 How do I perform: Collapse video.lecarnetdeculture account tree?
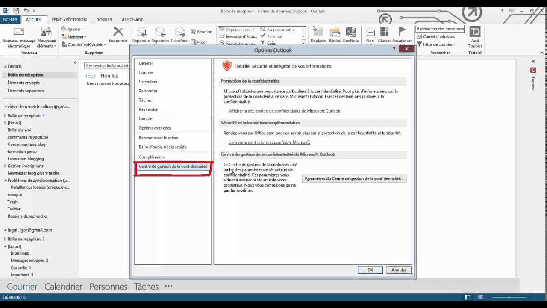point(6,107)
